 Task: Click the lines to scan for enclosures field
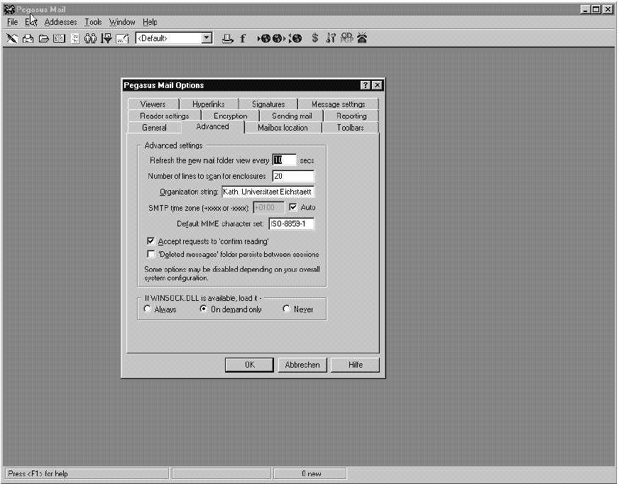tap(293, 176)
